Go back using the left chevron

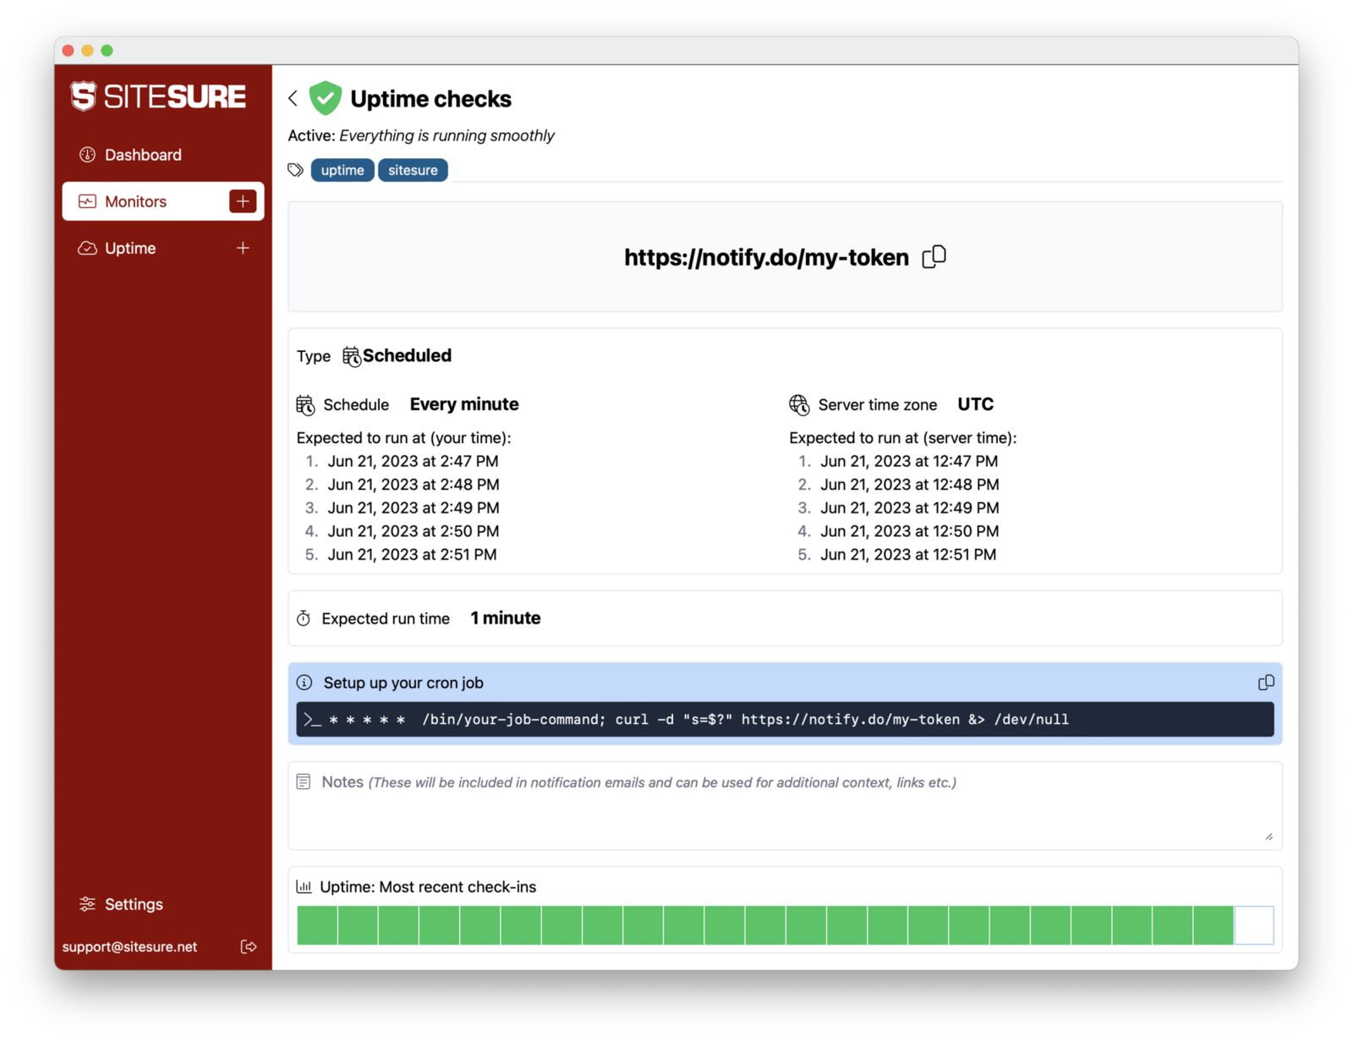coord(293,98)
